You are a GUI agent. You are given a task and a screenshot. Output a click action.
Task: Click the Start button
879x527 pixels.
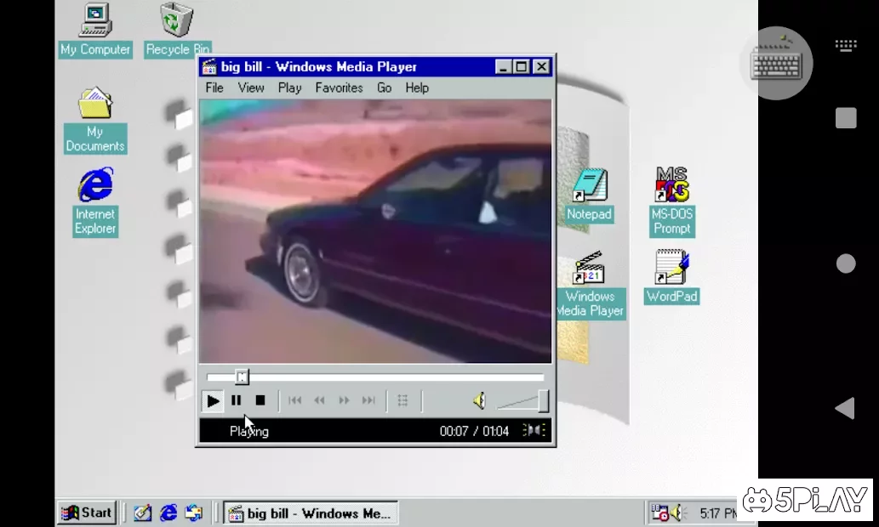[x=86, y=513]
